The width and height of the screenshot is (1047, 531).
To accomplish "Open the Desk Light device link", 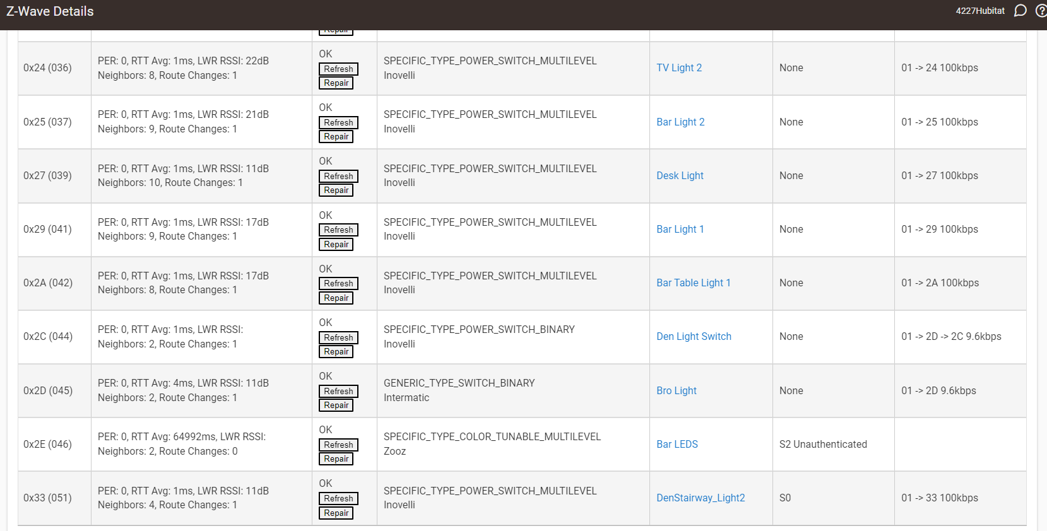I will [x=680, y=175].
